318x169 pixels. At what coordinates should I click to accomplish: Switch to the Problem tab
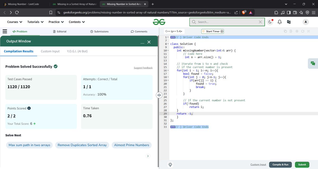coord(20,31)
